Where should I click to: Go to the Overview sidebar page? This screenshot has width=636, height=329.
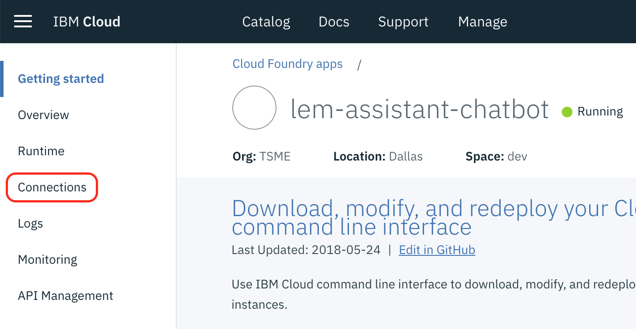[43, 115]
